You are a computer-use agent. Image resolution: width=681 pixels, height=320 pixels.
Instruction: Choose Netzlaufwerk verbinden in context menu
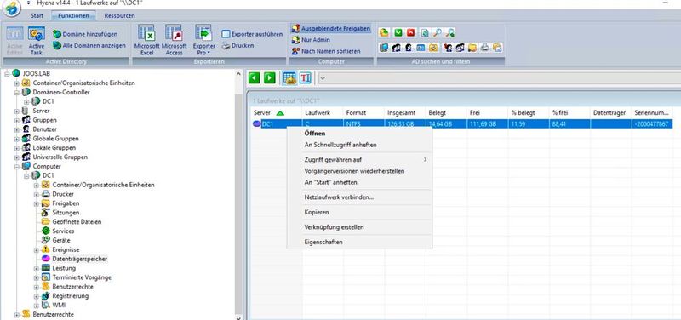[x=359, y=197]
